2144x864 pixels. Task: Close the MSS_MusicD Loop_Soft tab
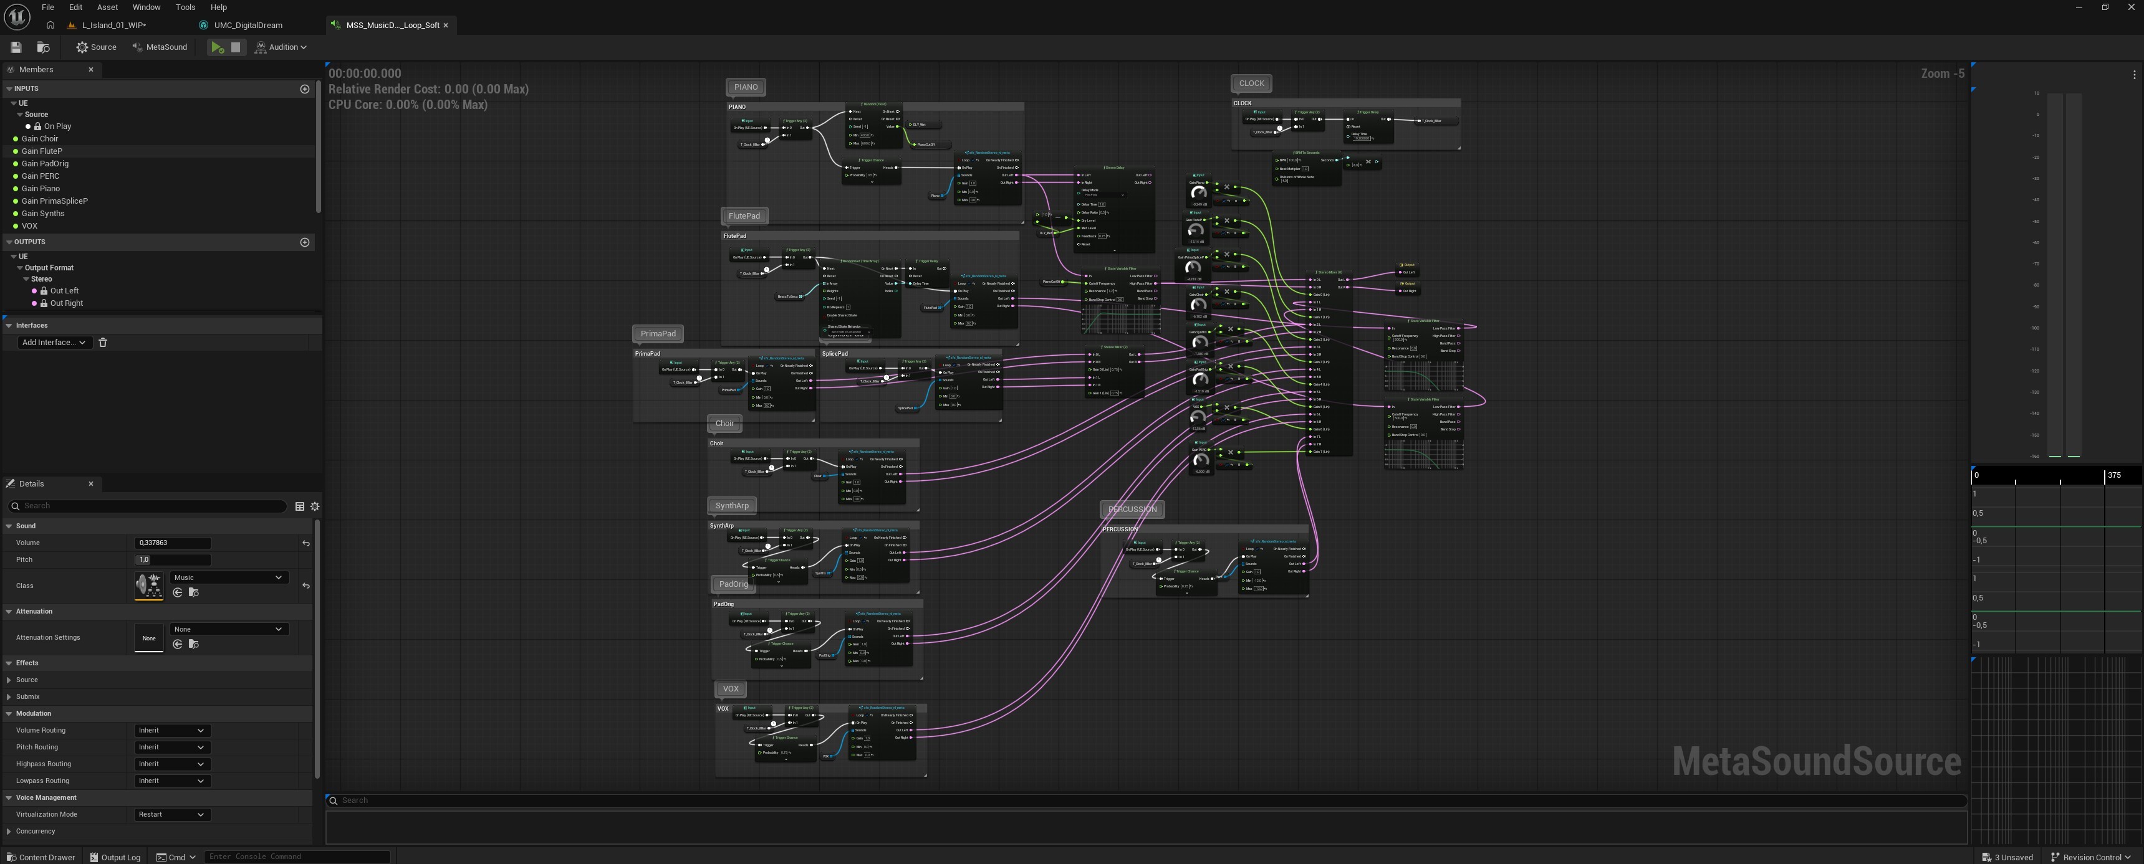point(445,25)
